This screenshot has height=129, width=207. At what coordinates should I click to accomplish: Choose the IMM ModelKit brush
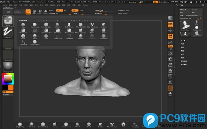point(81,25)
